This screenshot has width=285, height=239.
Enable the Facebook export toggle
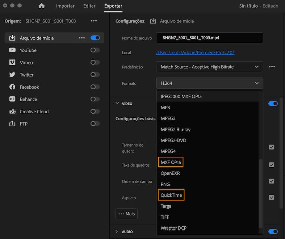95,87
